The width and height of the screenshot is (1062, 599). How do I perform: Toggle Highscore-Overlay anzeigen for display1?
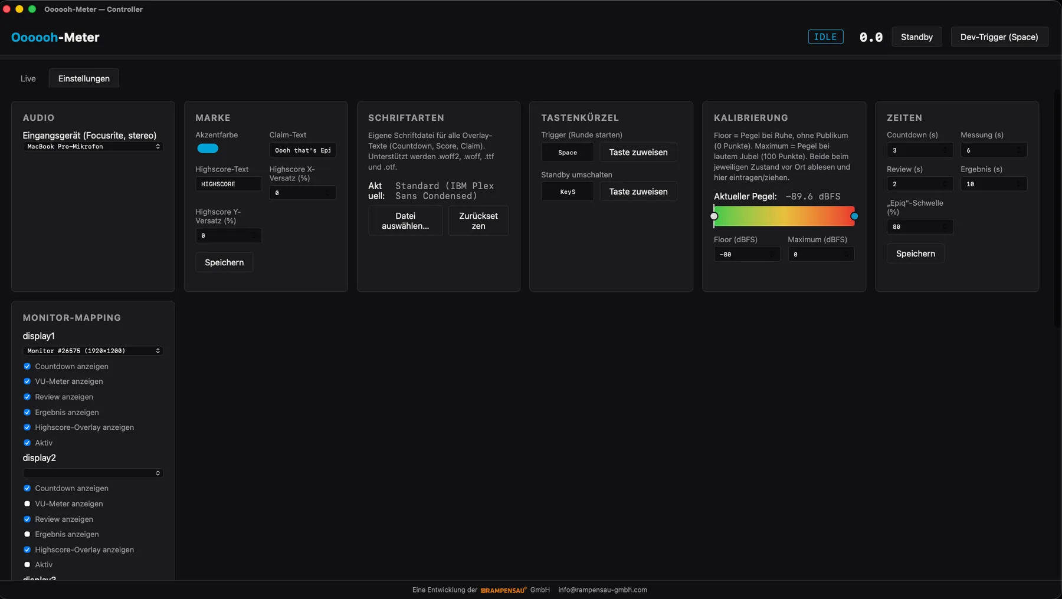(x=27, y=427)
